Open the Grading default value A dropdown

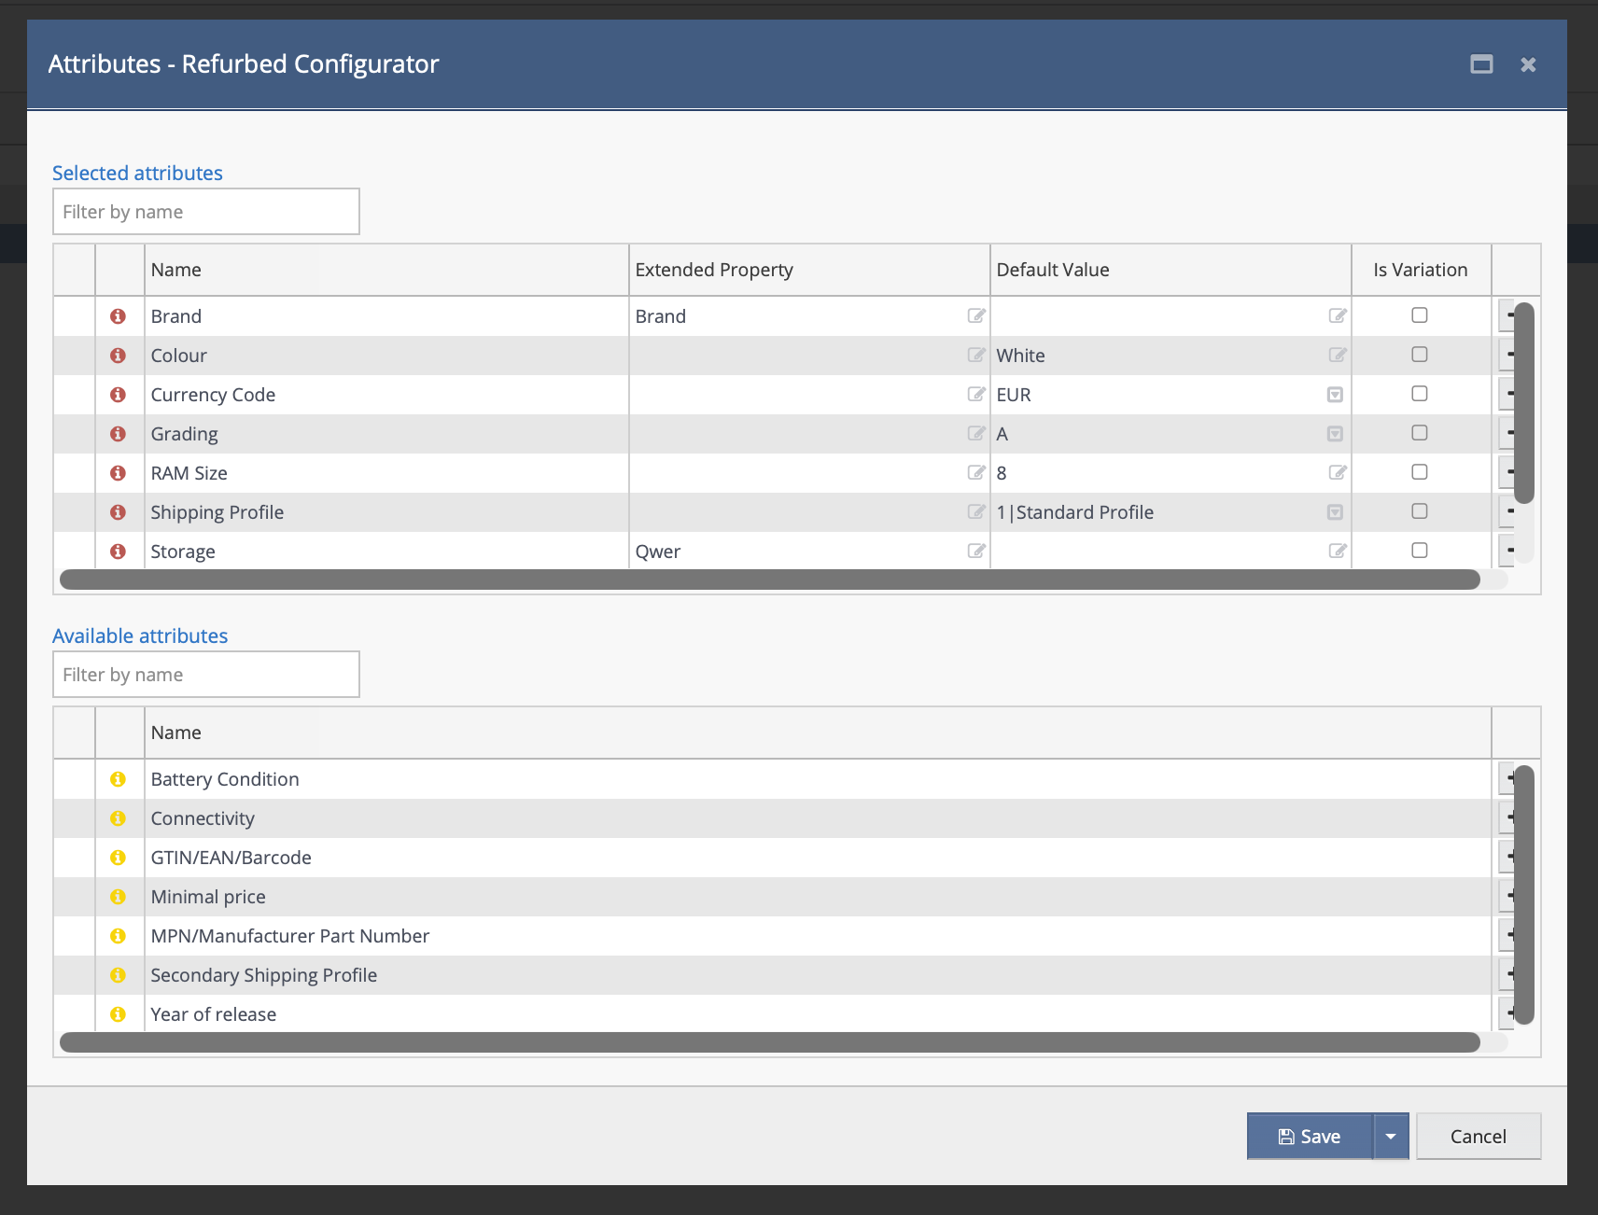[1335, 434]
